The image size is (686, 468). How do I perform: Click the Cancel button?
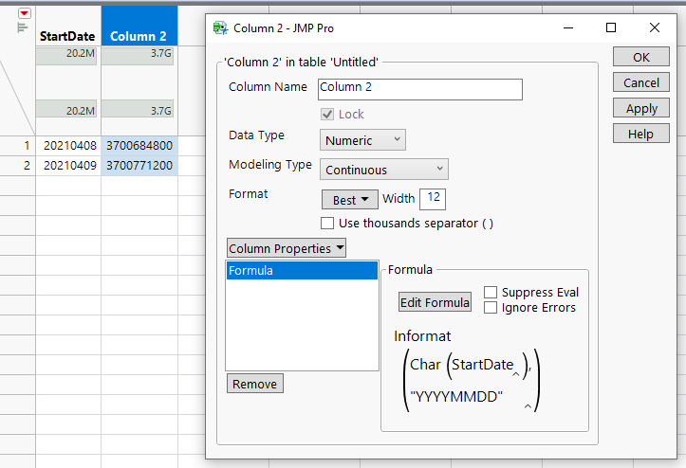641,82
